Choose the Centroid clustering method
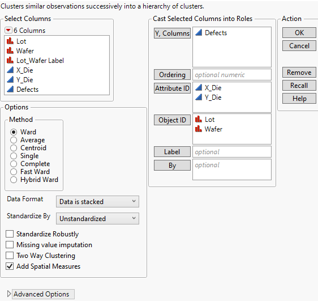 (14, 148)
